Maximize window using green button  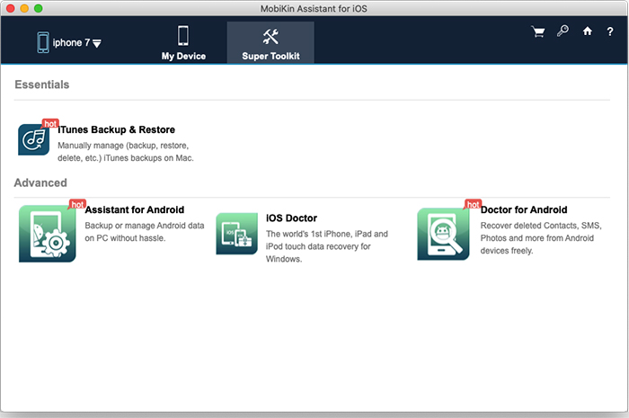pyautogui.click(x=38, y=8)
